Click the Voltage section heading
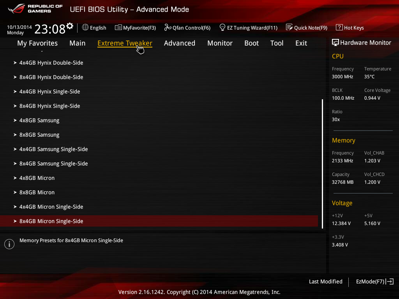Screen dimensions: 399x299 342,203
